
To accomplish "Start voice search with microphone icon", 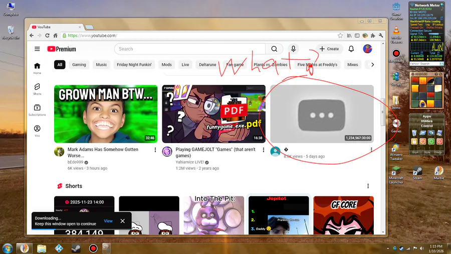I will pos(293,49).
